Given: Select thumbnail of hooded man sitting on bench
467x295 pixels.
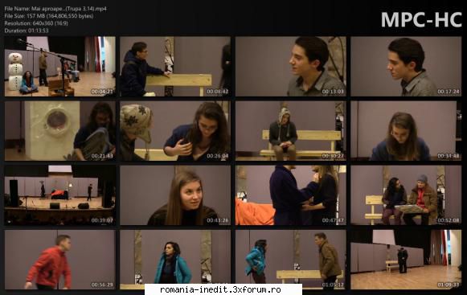Looking at the screenshot, I should pos(291,131).
